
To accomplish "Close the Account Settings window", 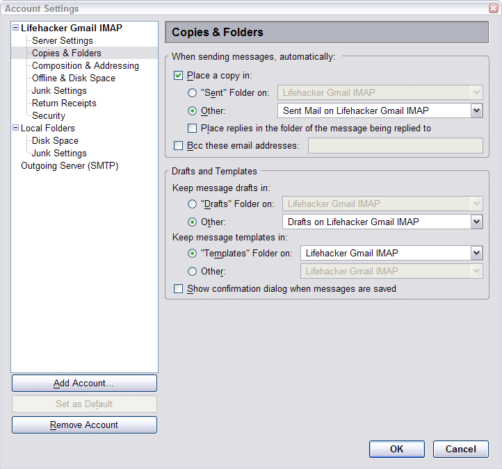I will 494,8.
